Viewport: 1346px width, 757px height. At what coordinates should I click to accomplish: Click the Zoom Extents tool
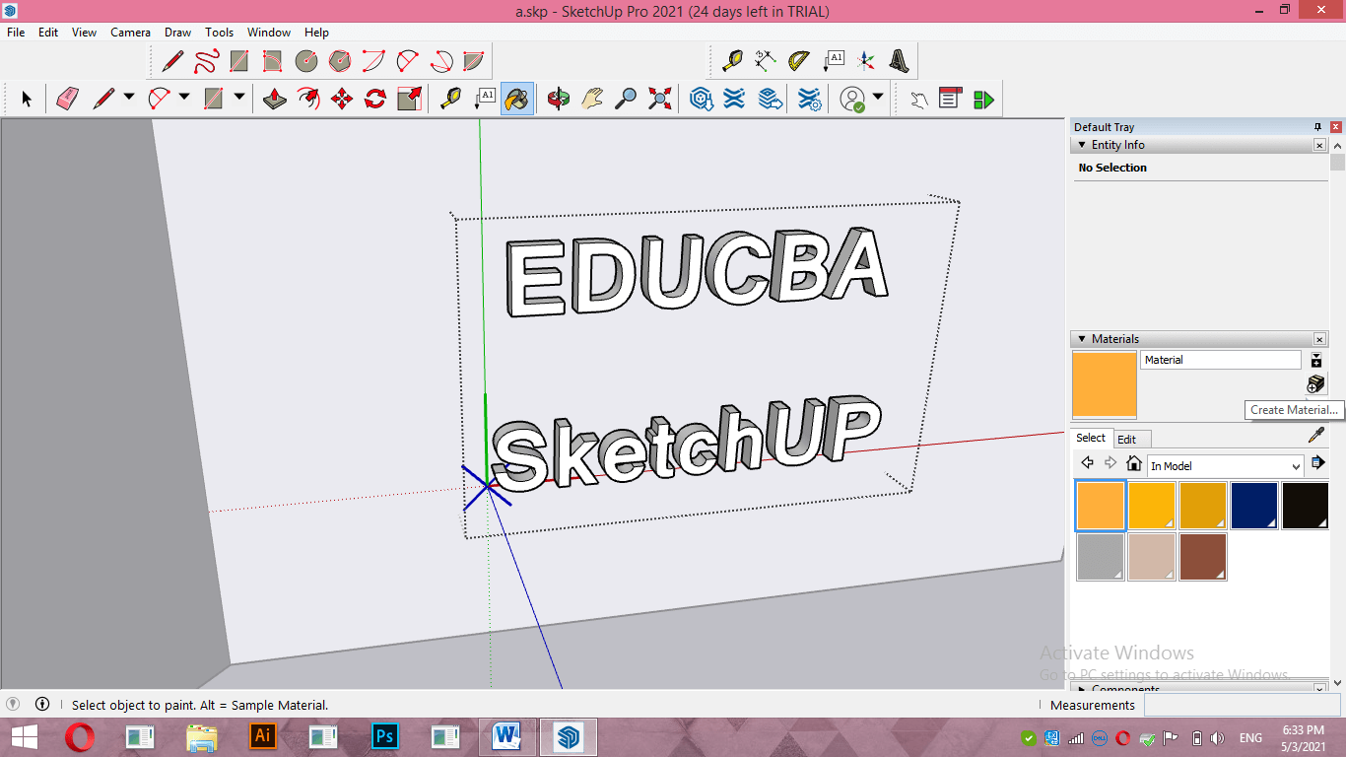click(659, 99)
